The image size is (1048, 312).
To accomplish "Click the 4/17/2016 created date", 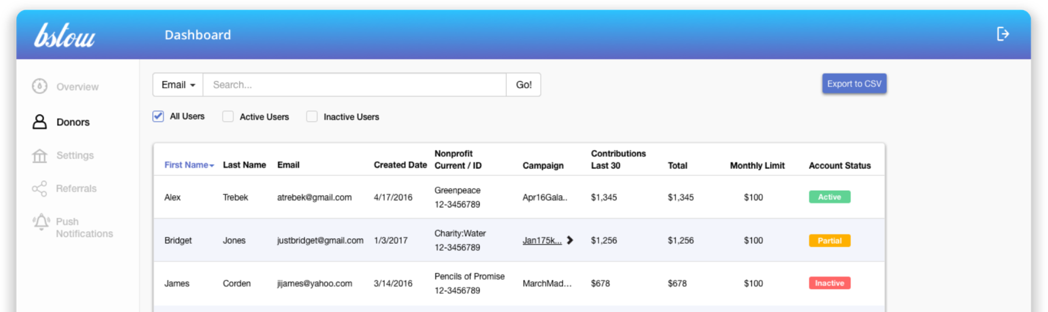I will 393,197.
